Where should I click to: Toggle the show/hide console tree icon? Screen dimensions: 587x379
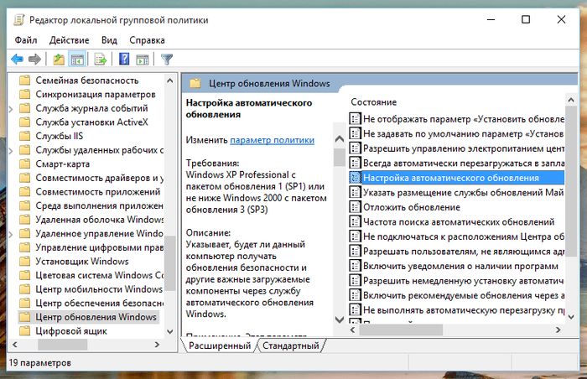[77, 60]
